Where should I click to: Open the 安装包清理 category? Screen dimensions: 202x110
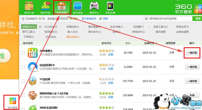[182, 32]
